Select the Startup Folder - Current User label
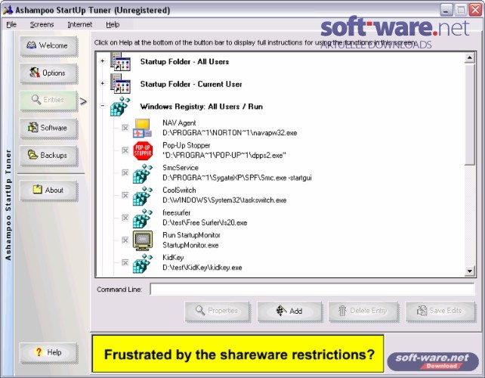Image resolution: width=485 pixels, height=378 pixels. [191, 84]
